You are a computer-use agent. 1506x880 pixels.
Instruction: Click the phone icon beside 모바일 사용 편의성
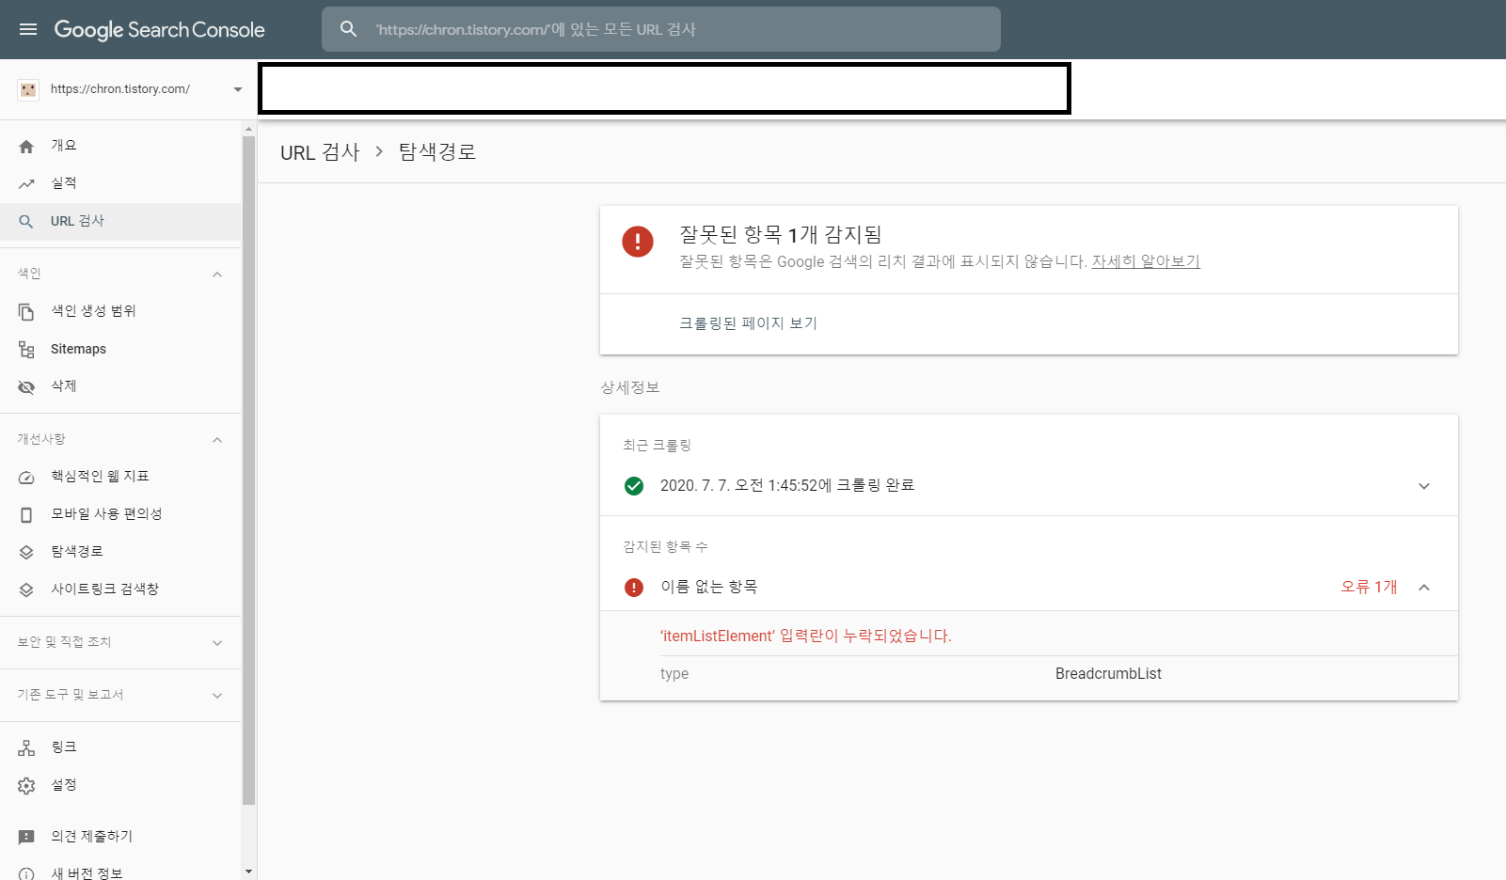(26, 514)
